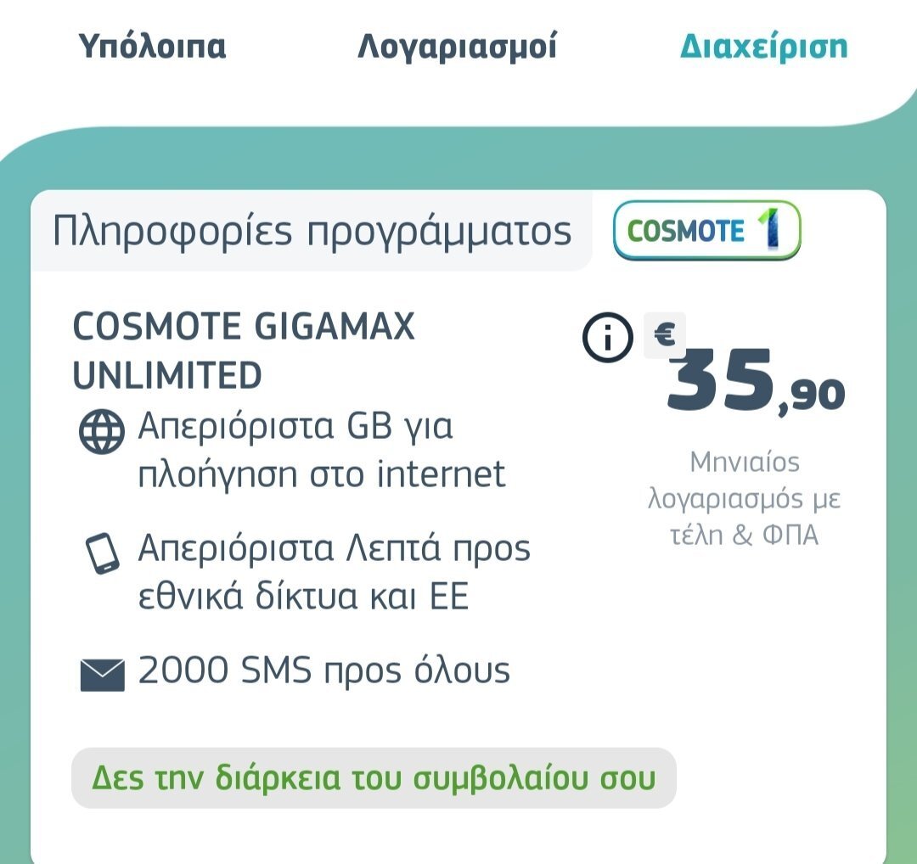
Task: Open Δες την διάρκεια του συμβολαίου σου
Action: pos(374,778)
